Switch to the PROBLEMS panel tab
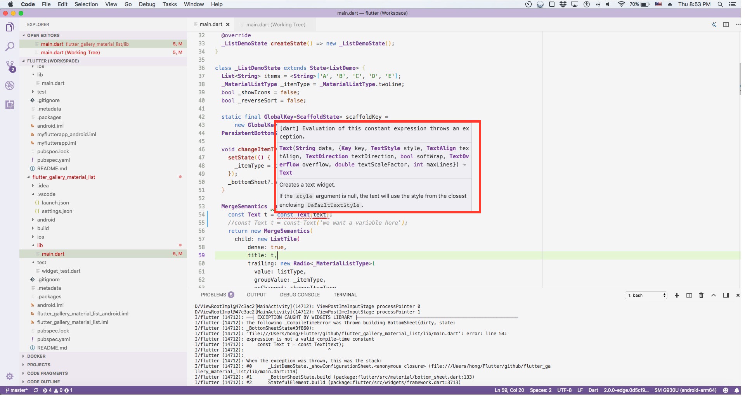This screenshot has height=419, width=745. point(213,295)
